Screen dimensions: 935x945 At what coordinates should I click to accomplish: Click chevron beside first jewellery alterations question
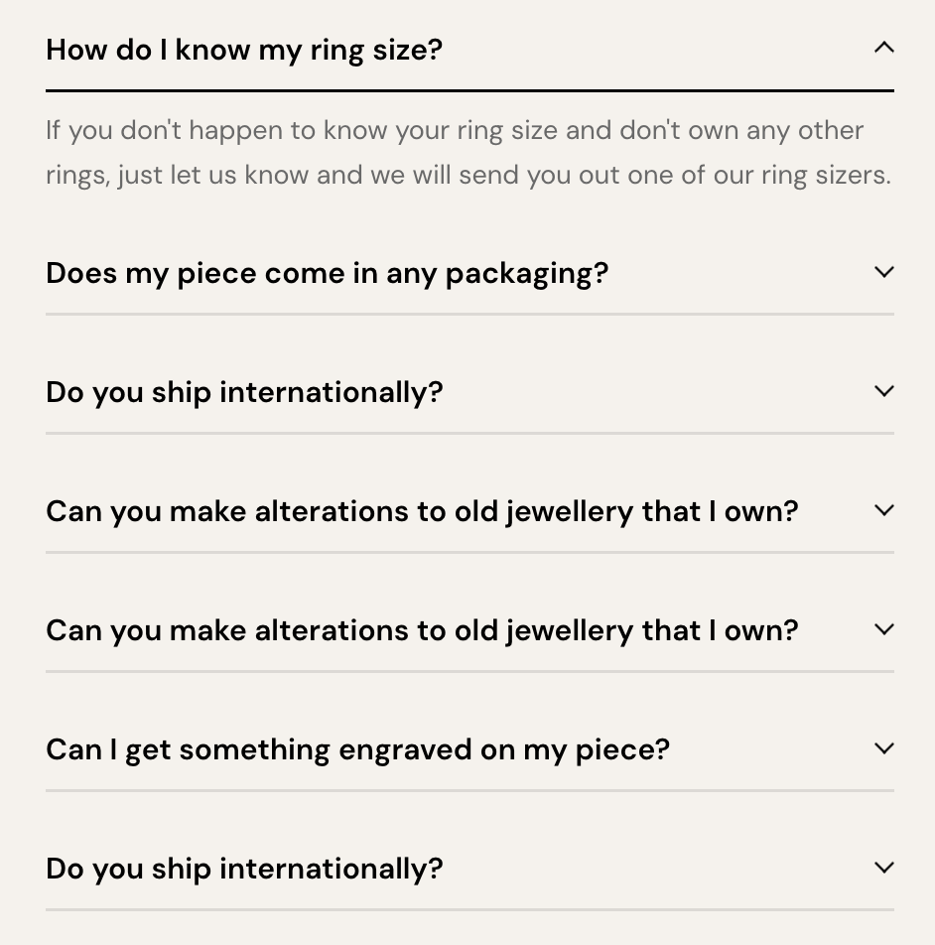[883, 510]
